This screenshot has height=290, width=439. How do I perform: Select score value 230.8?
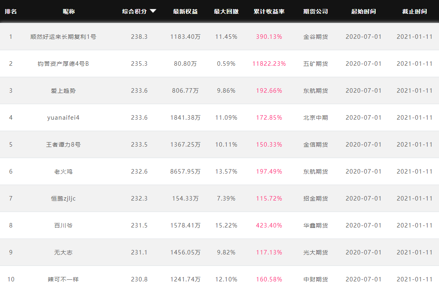click(x=139, y=279)
